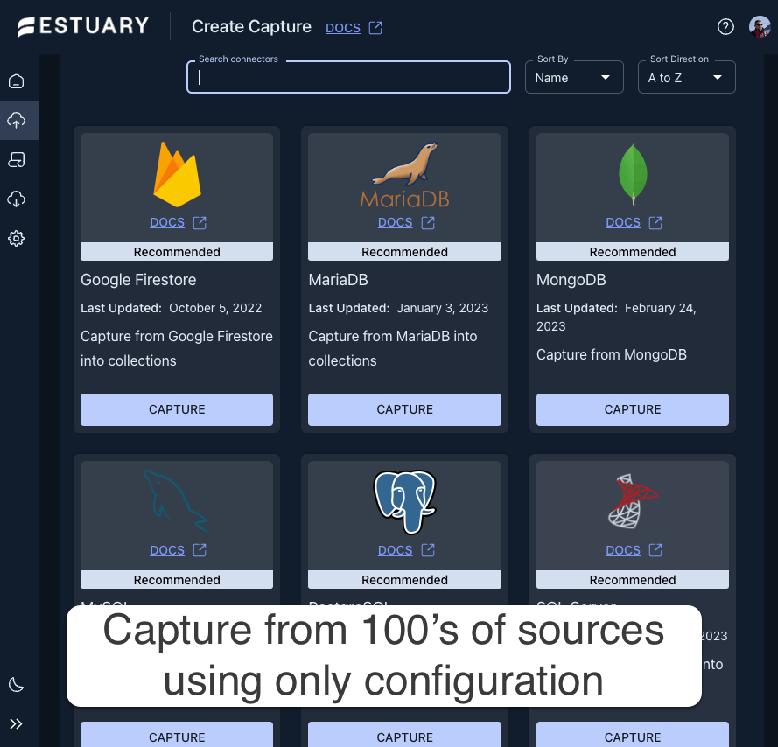Click the MariaDB card title

tap(339, 280)
